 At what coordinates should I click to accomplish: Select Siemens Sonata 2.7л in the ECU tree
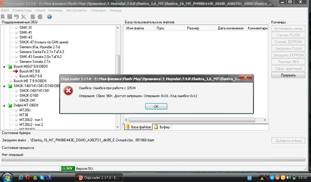[35, 61]
